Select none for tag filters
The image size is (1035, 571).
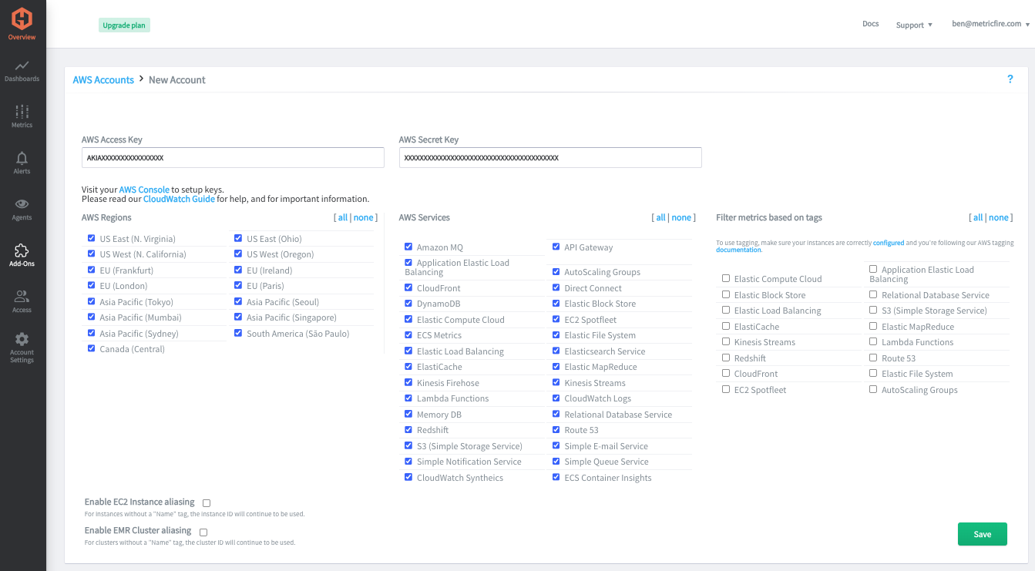(999, 217)
